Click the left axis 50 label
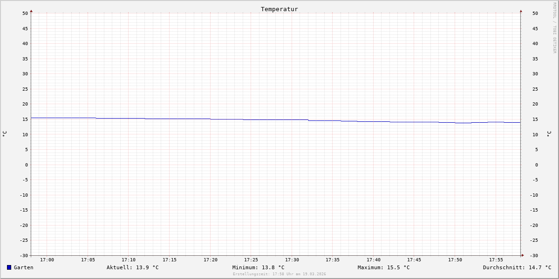The image size is (559, 279). point(25,13)
